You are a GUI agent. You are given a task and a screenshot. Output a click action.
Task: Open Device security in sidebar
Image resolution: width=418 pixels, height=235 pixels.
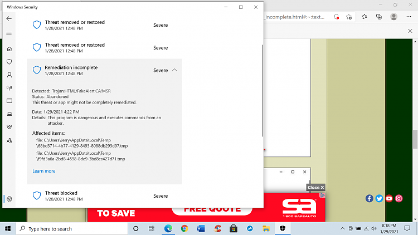(9, 114)
